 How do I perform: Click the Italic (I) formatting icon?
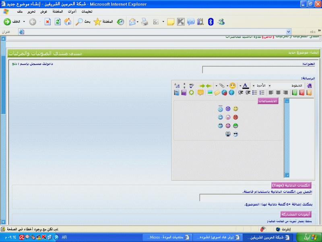click(x=302, y=93)
